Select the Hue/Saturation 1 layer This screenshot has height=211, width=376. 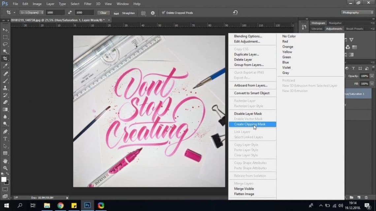pos(358,94)
